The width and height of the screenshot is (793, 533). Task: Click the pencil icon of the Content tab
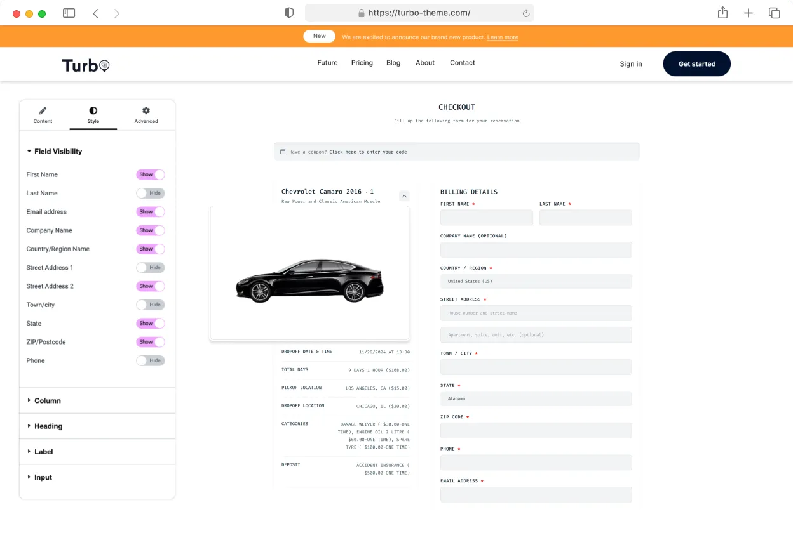coord(43,110)
